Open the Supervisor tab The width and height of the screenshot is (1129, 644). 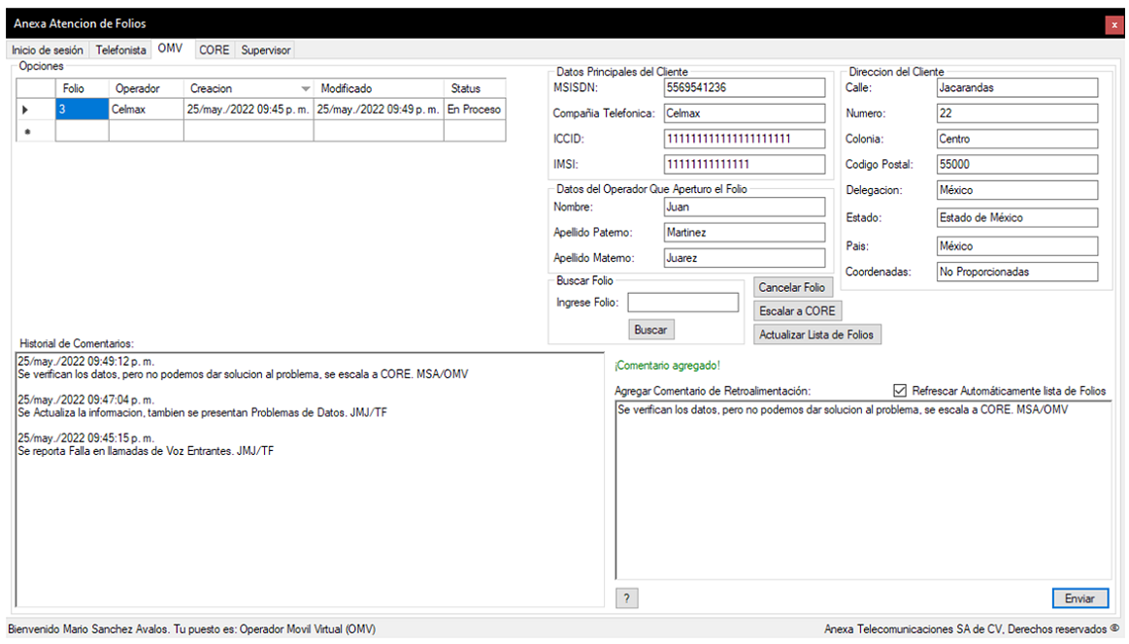pyautogui.click(x=265, y=49)
